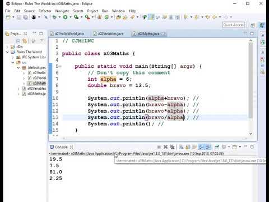
Task: Click line 13 bravo/alpha println statement
Action: pyautogui.click(x=138, y=117)
